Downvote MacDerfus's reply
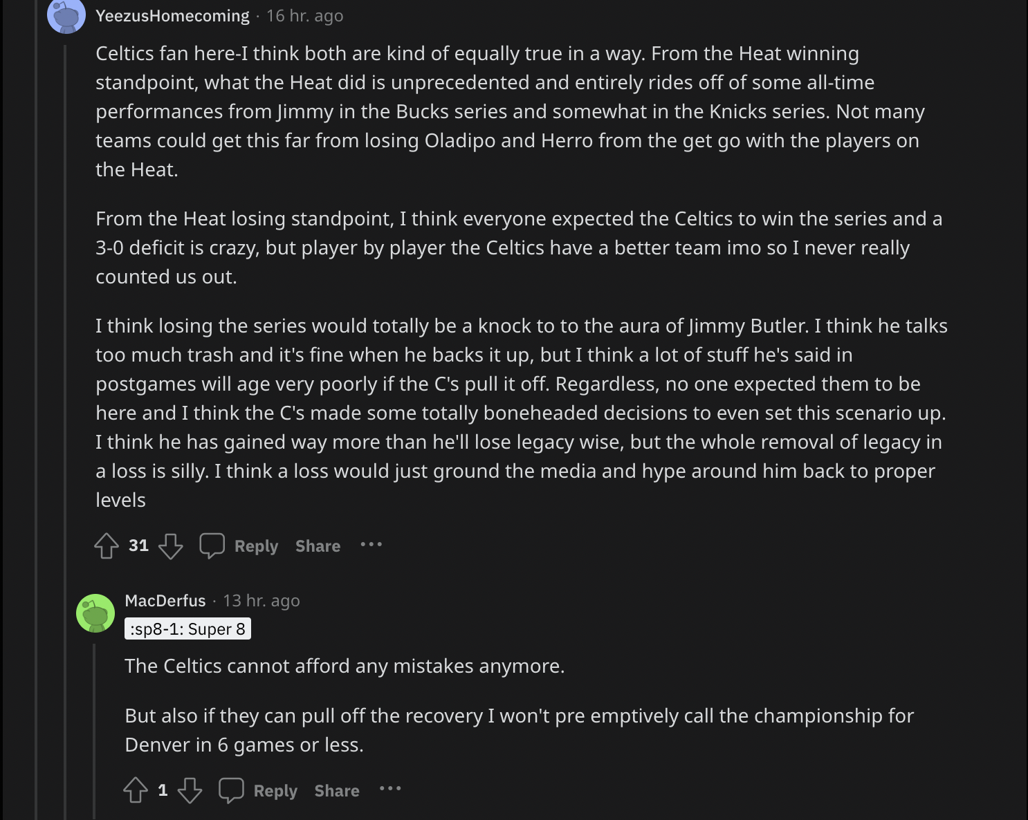 [x=190, y=790]
